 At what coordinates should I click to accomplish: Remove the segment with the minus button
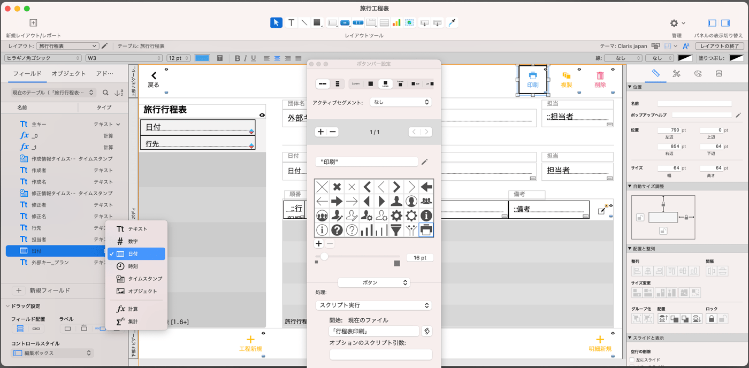point(333,132)
